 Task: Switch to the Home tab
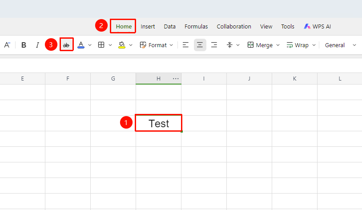(x=124, y=27)
